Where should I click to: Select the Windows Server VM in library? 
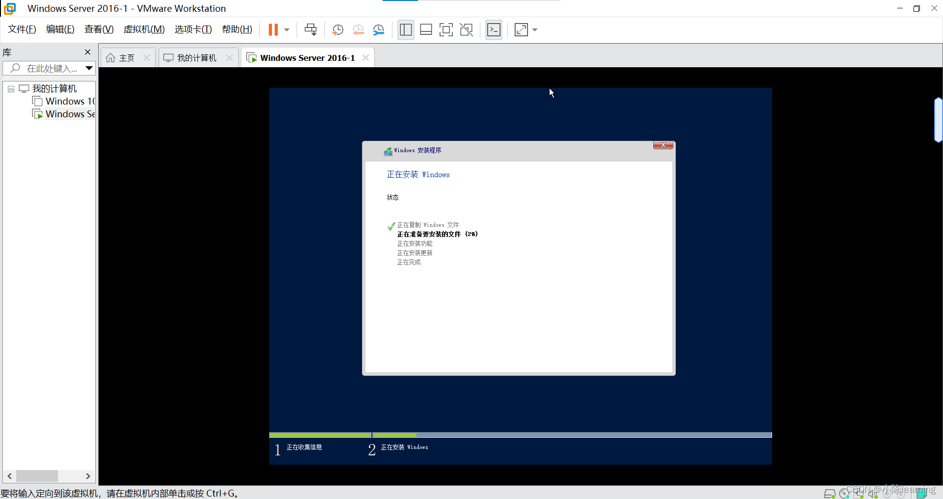70,114
